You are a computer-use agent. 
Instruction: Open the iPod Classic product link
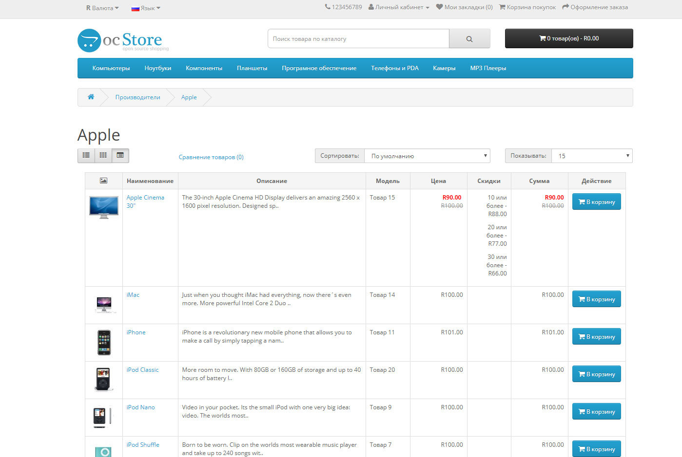[142, 370]
